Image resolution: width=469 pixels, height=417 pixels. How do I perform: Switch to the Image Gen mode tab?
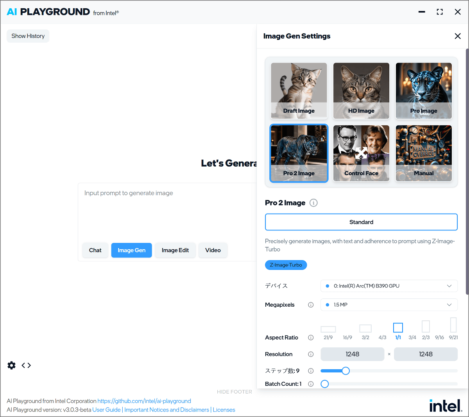pyautogui.click(x=132, y=250)
